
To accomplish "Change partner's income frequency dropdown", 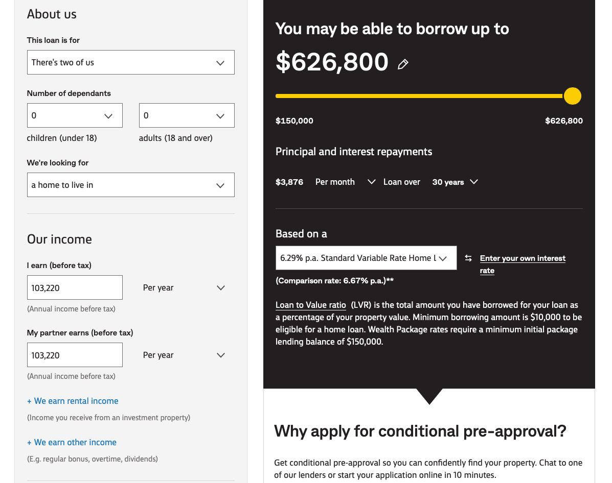I will 184,355.
